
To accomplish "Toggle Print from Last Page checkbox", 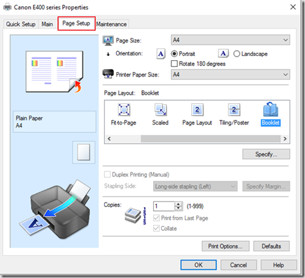I will pos(156,218).
